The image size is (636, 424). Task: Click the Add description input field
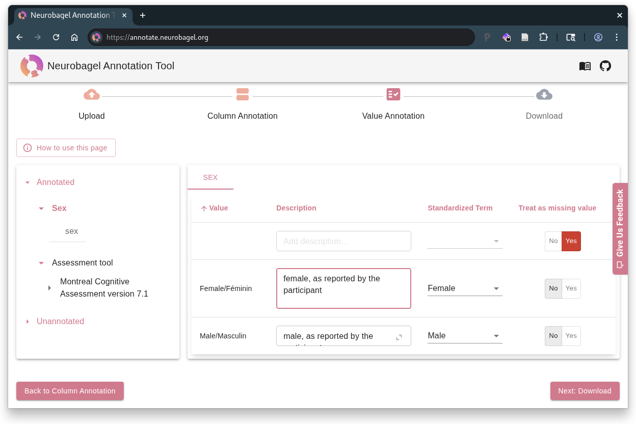(x=343, y=241)
